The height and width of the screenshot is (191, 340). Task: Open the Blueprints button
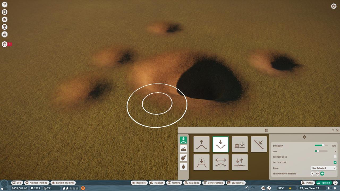point(235,183)
